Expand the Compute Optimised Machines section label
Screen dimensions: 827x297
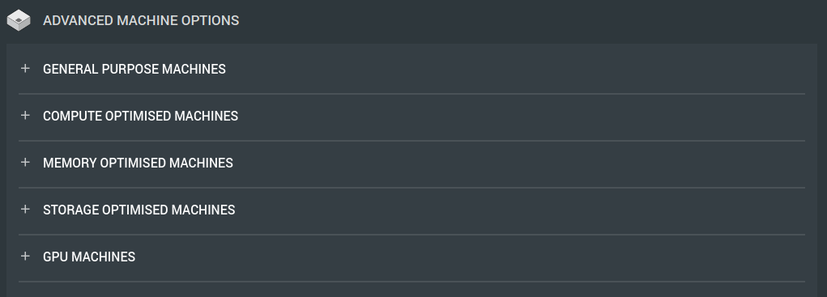click(140, 116)
